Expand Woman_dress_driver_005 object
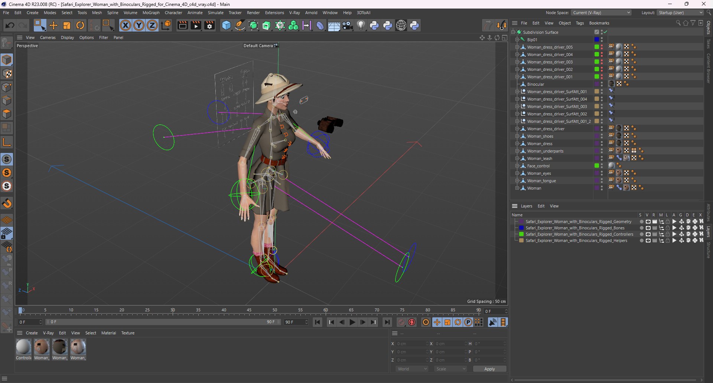This screenshot has width=713, height=383. coord(517,47)
